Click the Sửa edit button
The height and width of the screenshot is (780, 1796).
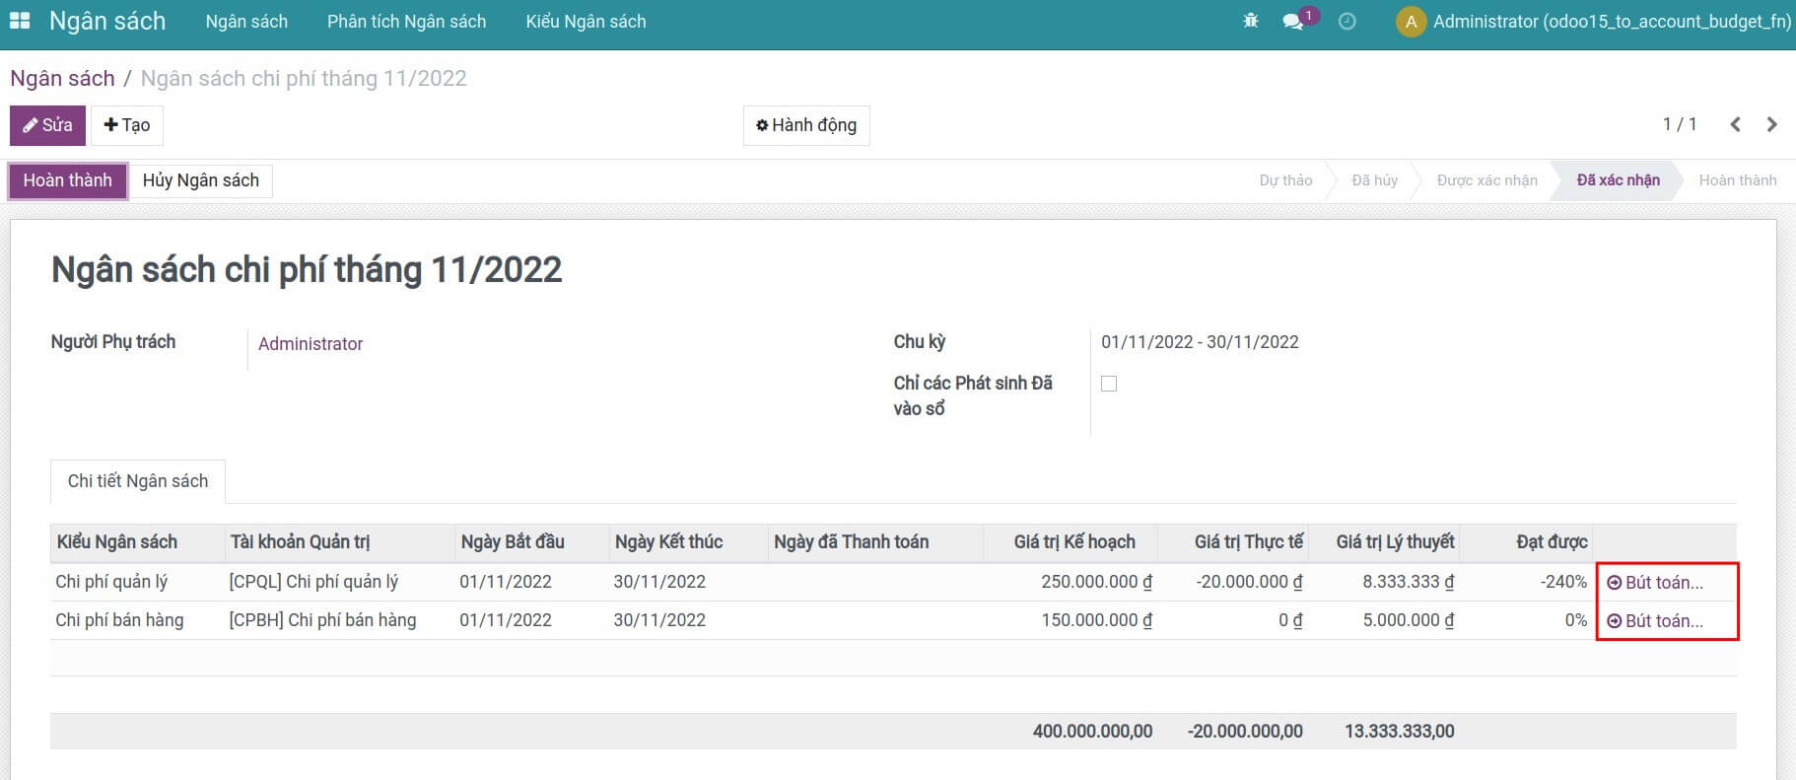click(x=47, y=125)
